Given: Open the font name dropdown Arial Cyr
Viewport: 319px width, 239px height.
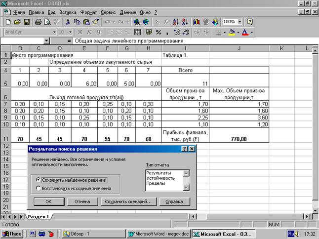Looking at the screenshot, I should (x=54, y=32).
